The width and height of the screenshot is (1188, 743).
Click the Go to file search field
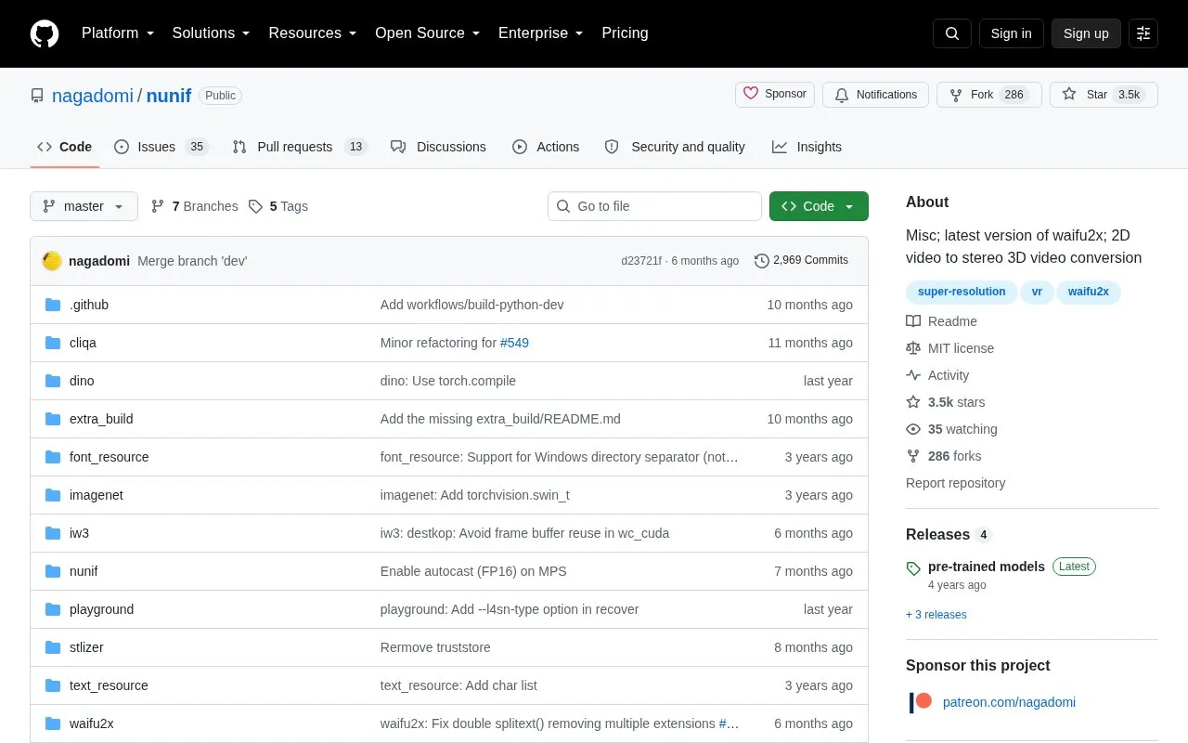654,206
